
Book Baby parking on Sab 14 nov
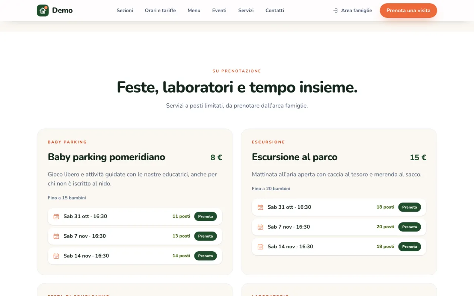pos(206,256)
